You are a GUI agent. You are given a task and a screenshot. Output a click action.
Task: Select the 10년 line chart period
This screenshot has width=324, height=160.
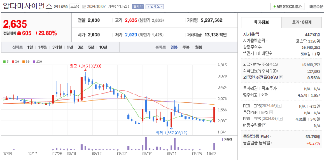point(103,47)
